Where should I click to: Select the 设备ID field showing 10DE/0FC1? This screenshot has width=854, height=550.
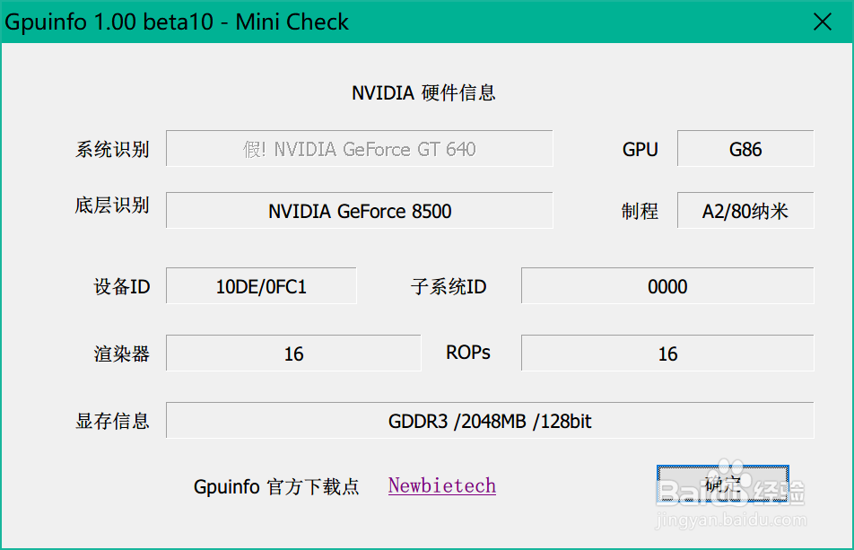[261, 285]
